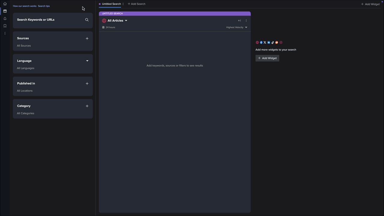Click the dashboard columns icon in sidebar
Screen dimensions: 384x216
tap(5, 11)
